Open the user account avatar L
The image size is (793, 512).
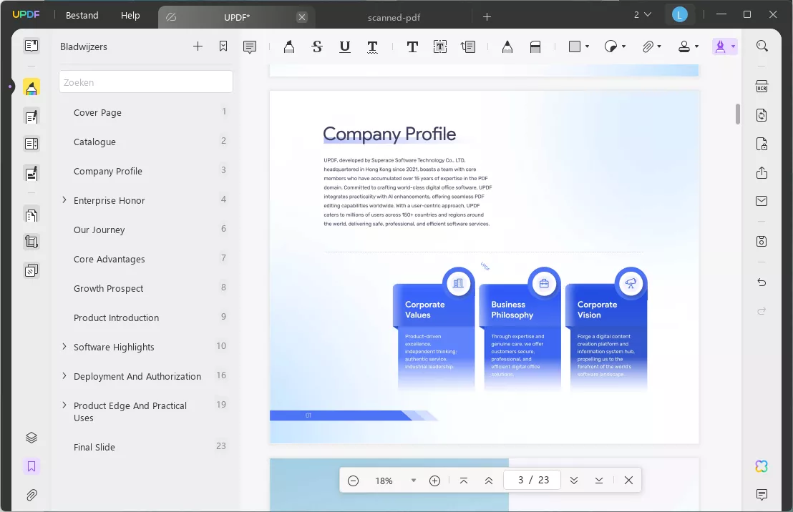(680, 14)
